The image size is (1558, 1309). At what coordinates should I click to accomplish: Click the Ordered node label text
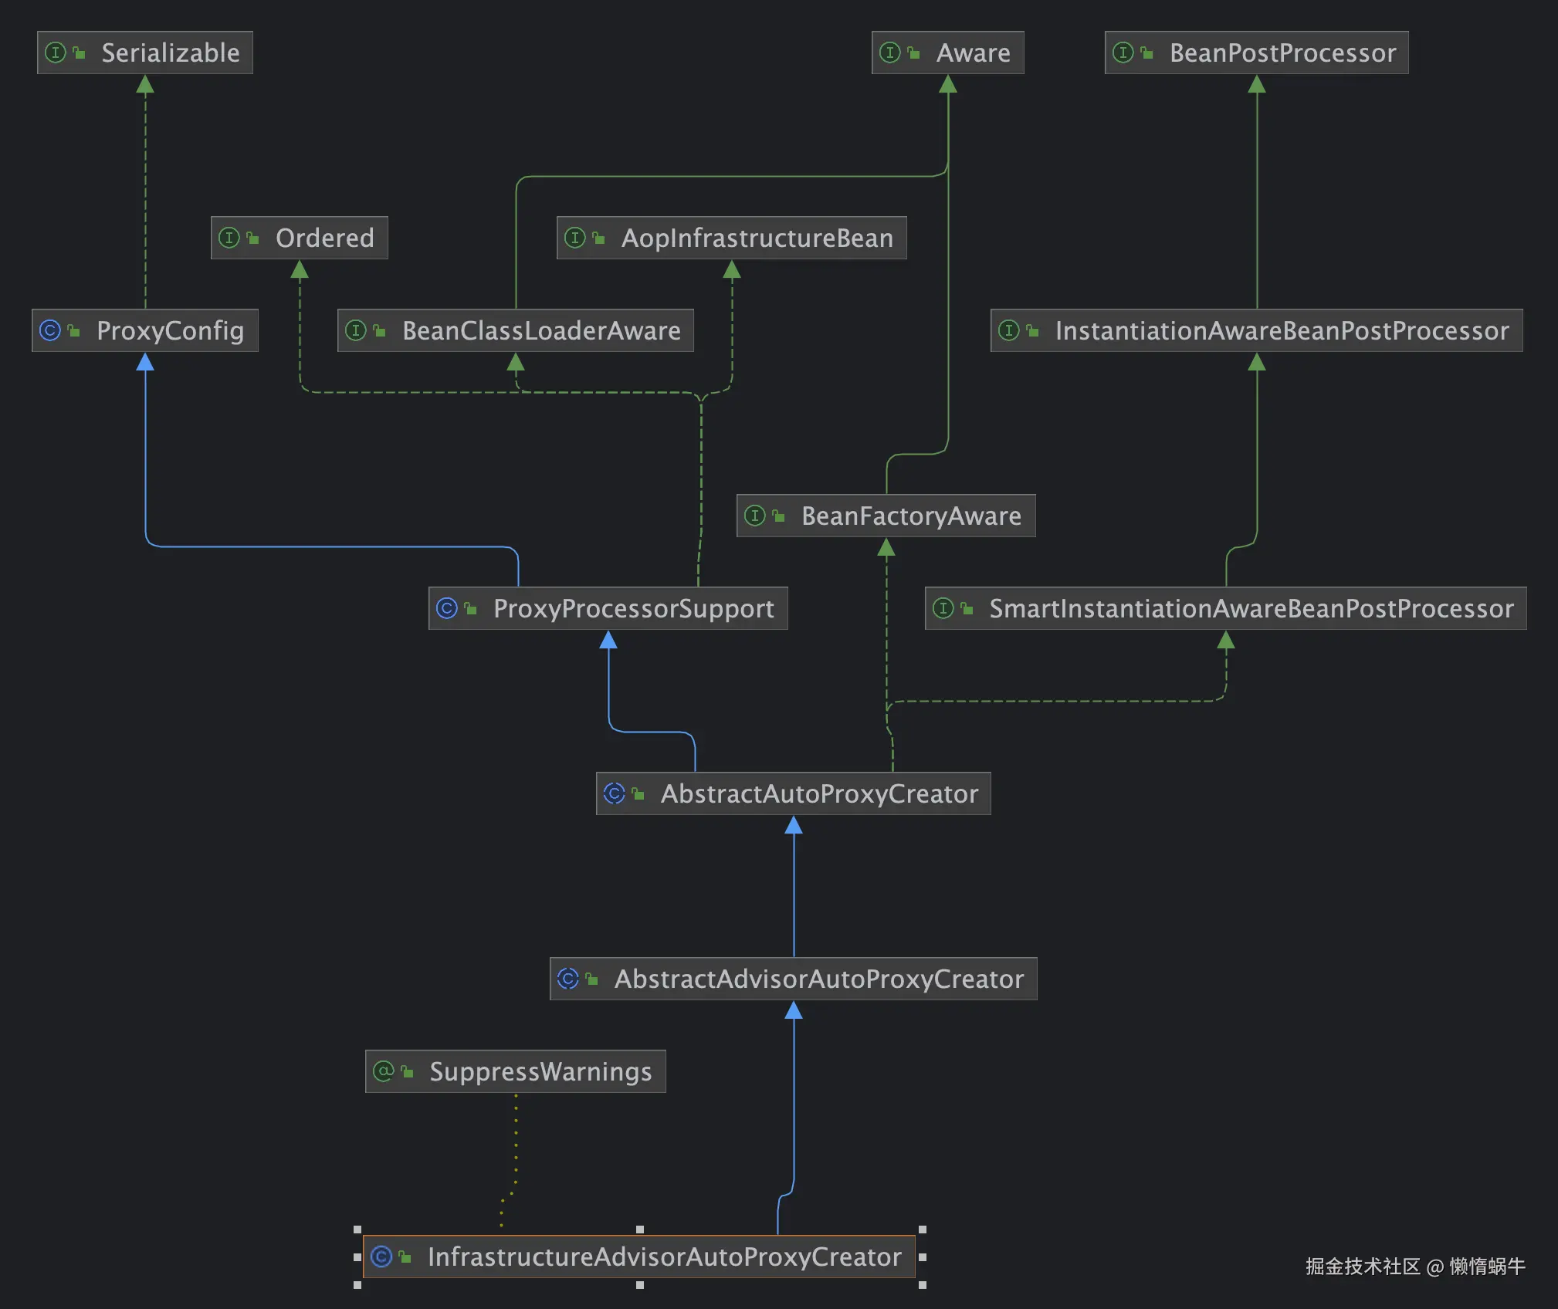(x=324, y=238)
